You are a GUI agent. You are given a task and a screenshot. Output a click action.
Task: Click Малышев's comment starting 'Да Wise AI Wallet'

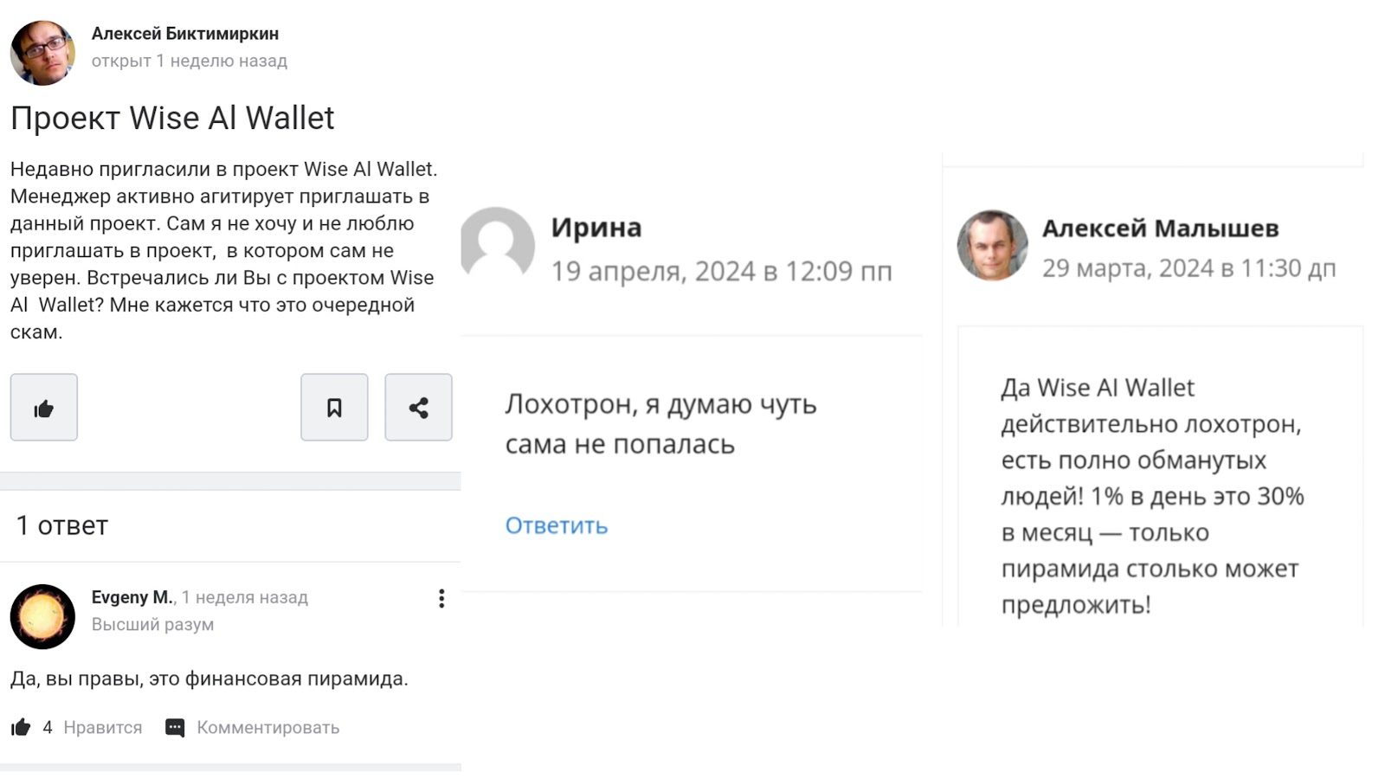click(x=1152, y=496)
